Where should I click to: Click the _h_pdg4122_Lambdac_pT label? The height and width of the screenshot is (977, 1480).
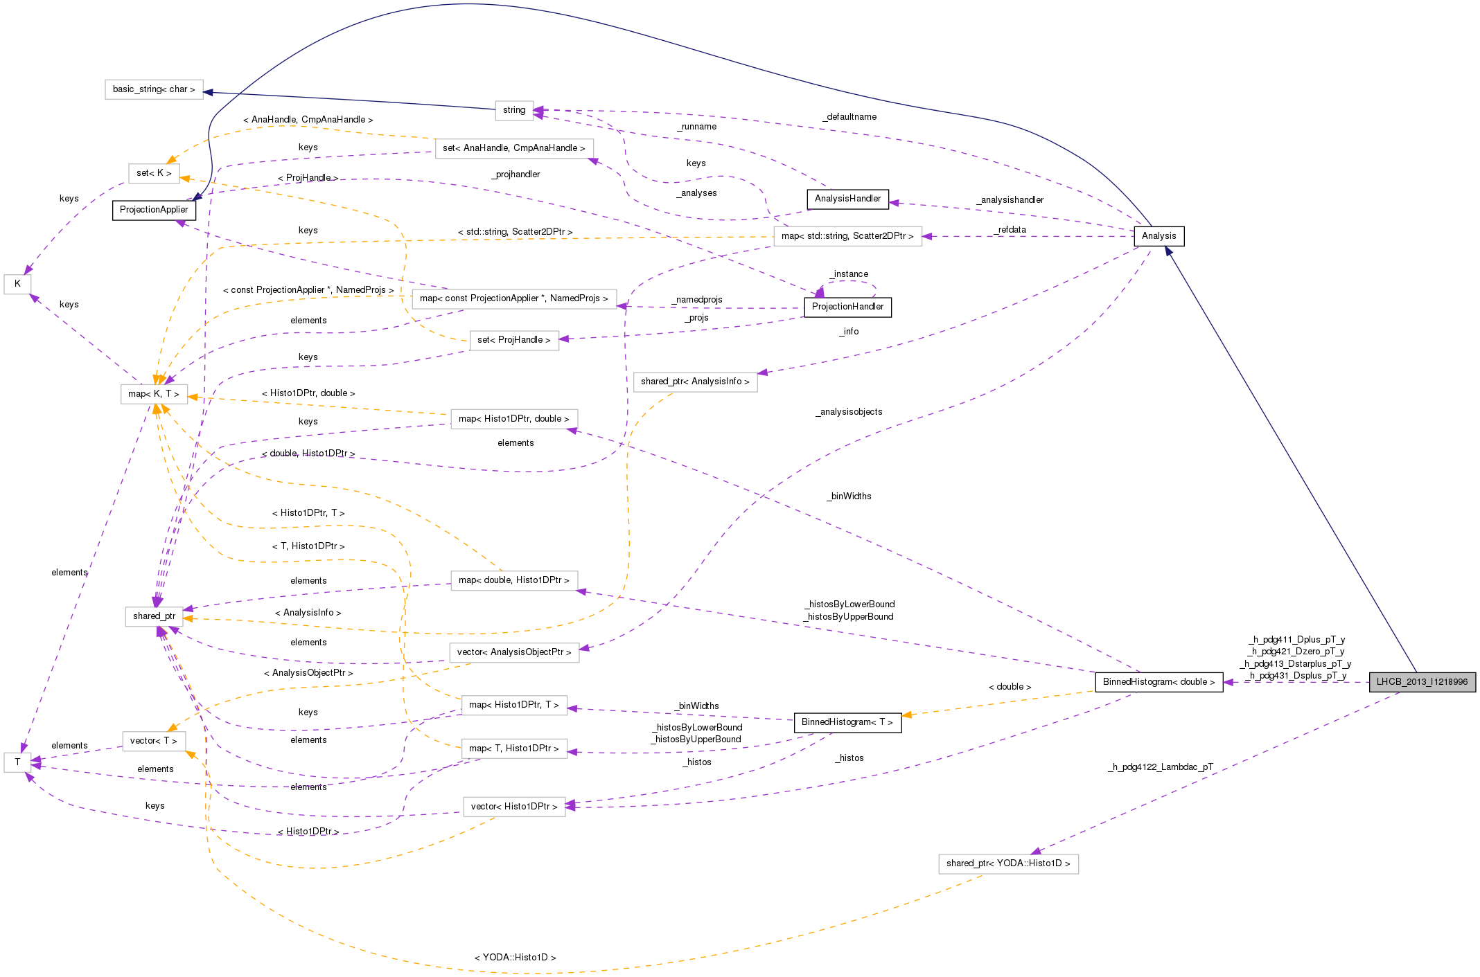pyautogui.click(x=1161, y=767)
